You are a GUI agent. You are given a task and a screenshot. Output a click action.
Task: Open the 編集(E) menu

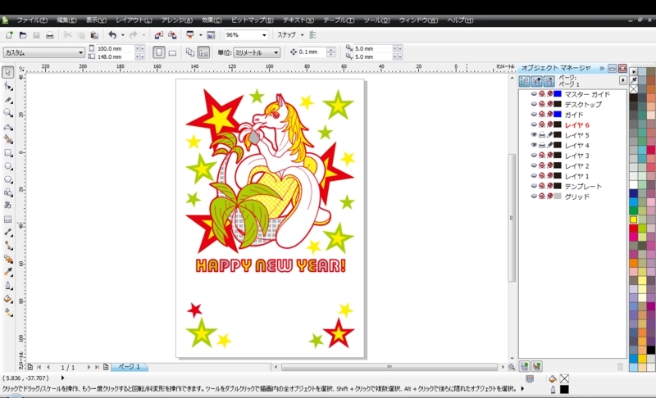[66, 20]
